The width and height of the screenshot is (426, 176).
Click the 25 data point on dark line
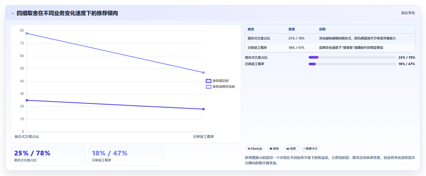27,100
